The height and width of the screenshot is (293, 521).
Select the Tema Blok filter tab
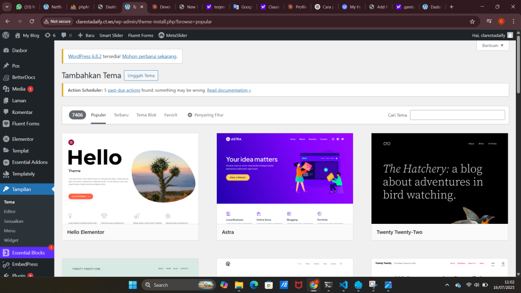(x=146, y=115)
